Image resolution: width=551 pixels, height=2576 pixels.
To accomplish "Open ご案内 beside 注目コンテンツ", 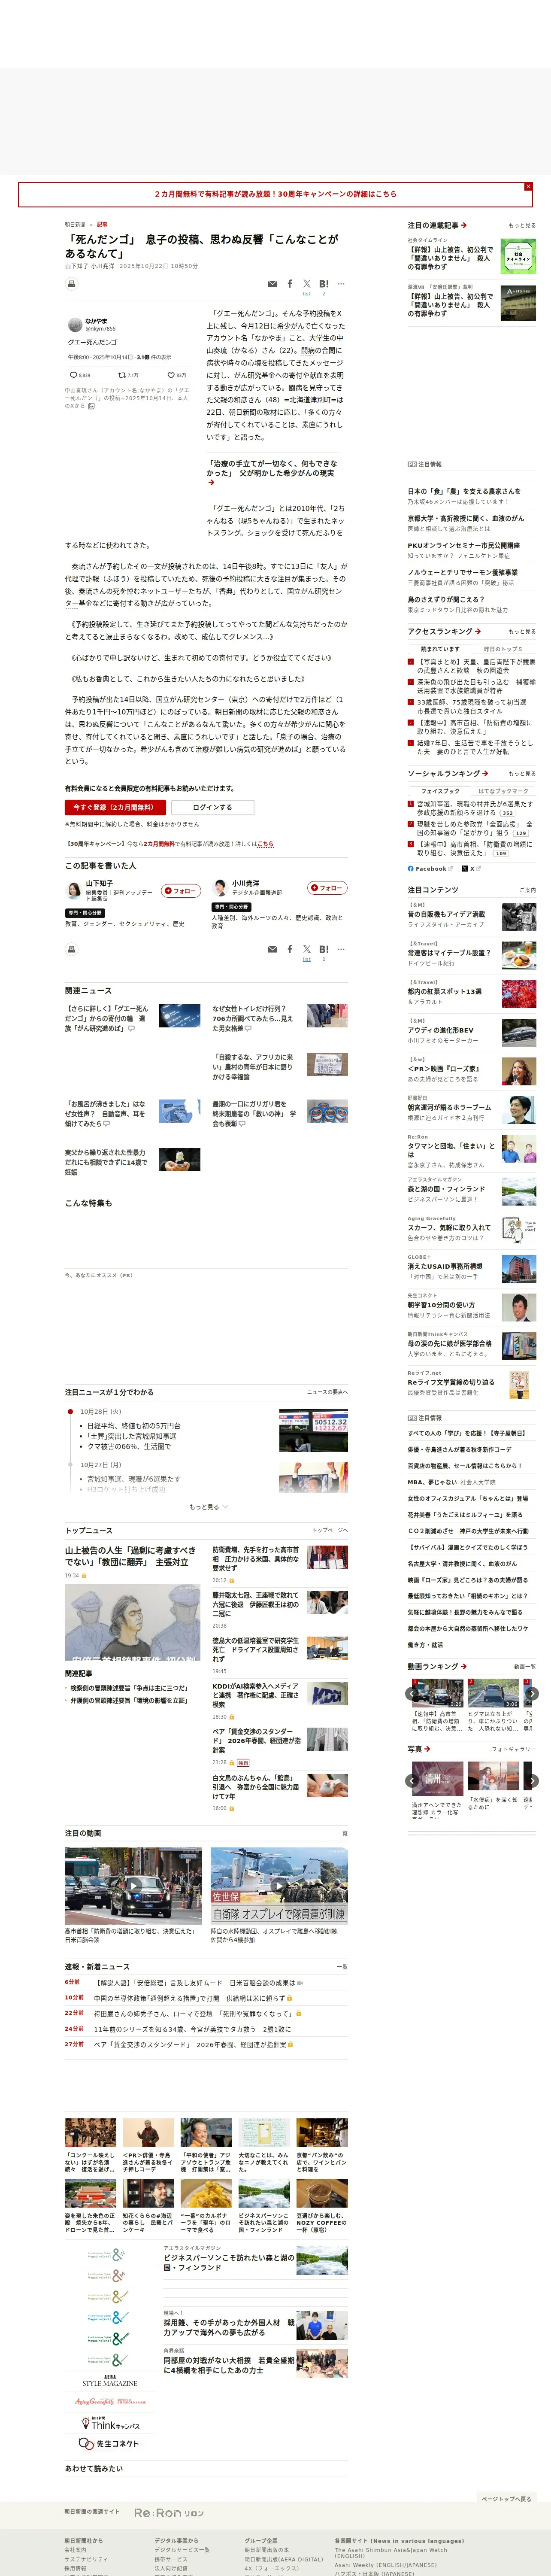I will pyautogui.click(x=527, y=890).
